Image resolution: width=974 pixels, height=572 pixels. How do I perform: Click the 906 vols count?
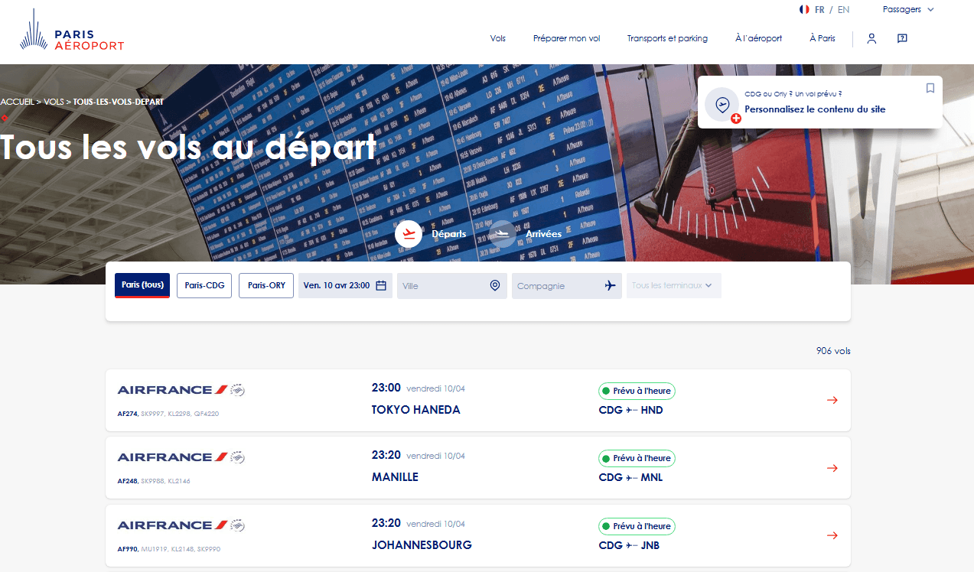coord(833,351)
